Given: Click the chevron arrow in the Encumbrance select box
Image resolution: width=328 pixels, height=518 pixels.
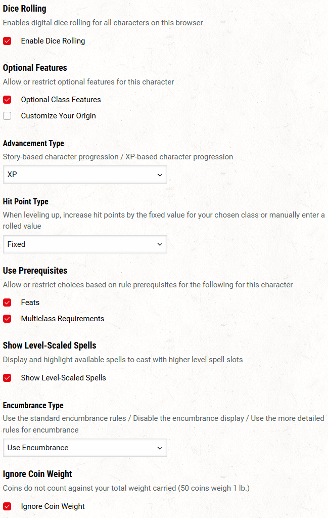Looking at the screenshot, I should [x=160, y=448].
